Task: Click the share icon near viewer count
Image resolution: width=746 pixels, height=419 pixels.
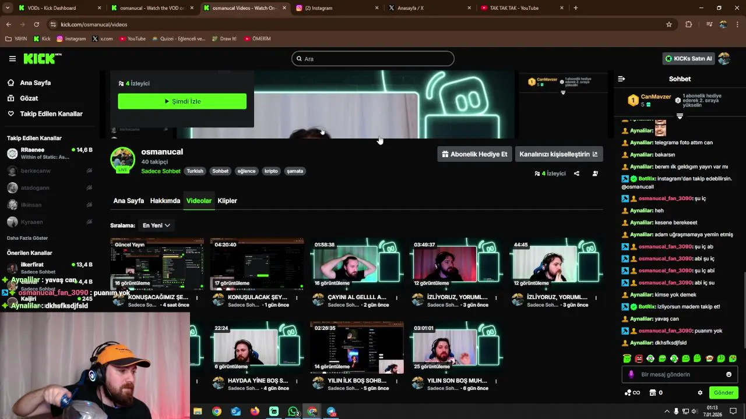Action: (576, 173)
